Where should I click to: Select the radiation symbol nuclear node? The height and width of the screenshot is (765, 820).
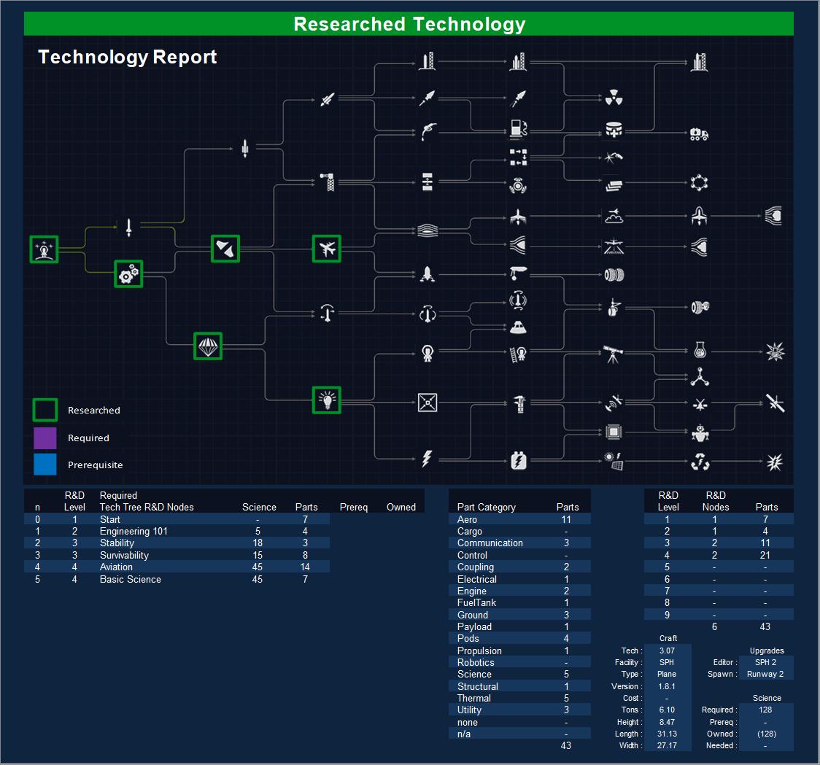[x=614, y=98]
